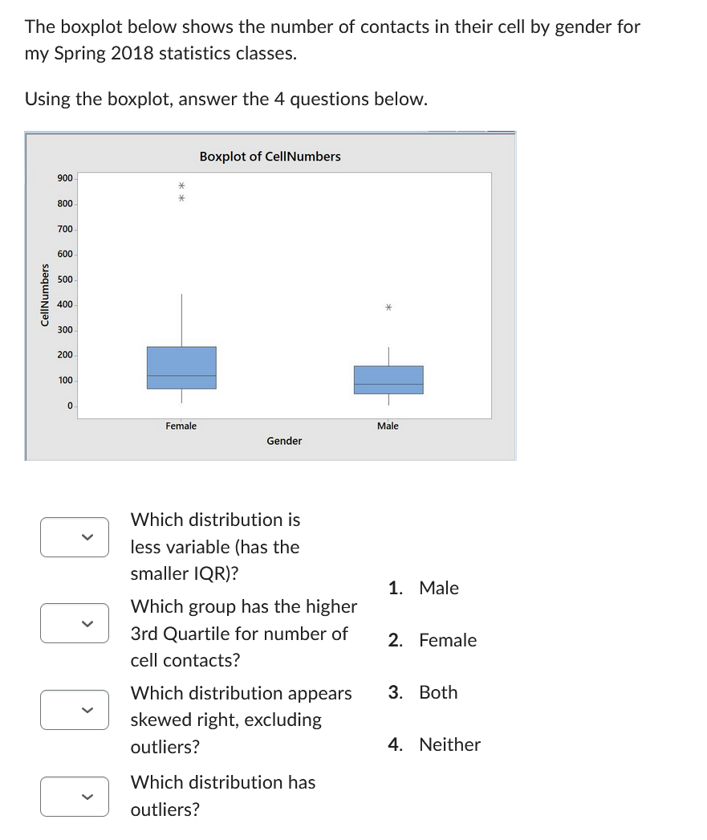This screenshot has height=840, width=707.
Task: Select the Male category label on the x-axis
Action: (x=388, y=426)
